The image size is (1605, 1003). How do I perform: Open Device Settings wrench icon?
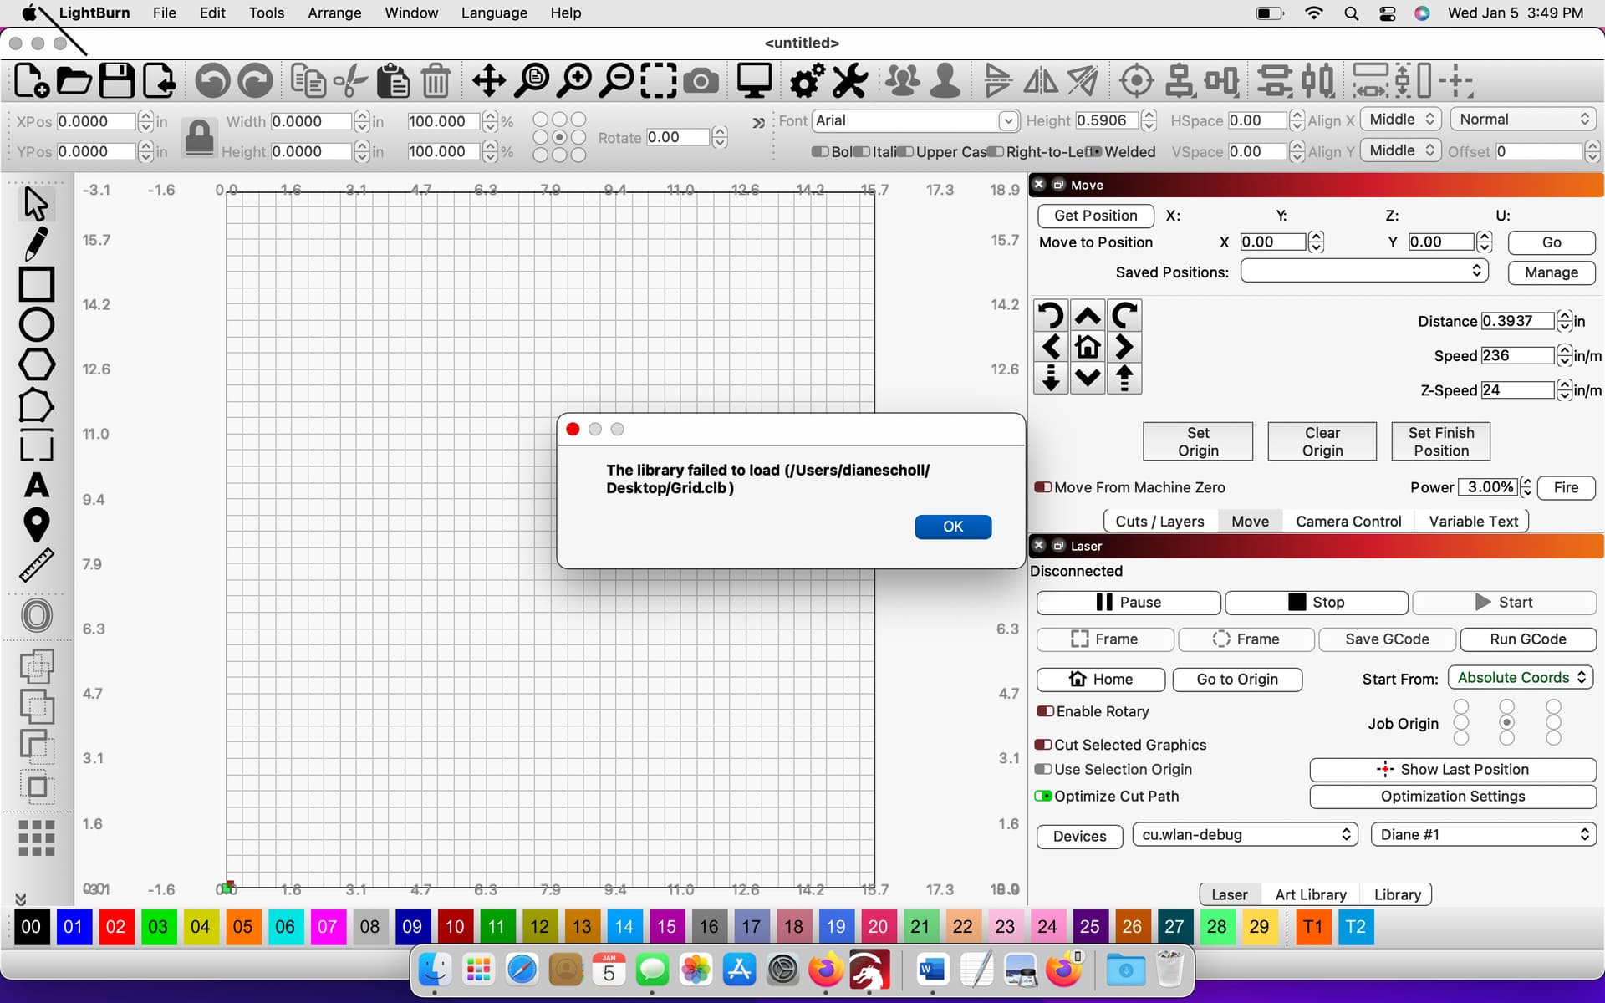click(850, 81)
